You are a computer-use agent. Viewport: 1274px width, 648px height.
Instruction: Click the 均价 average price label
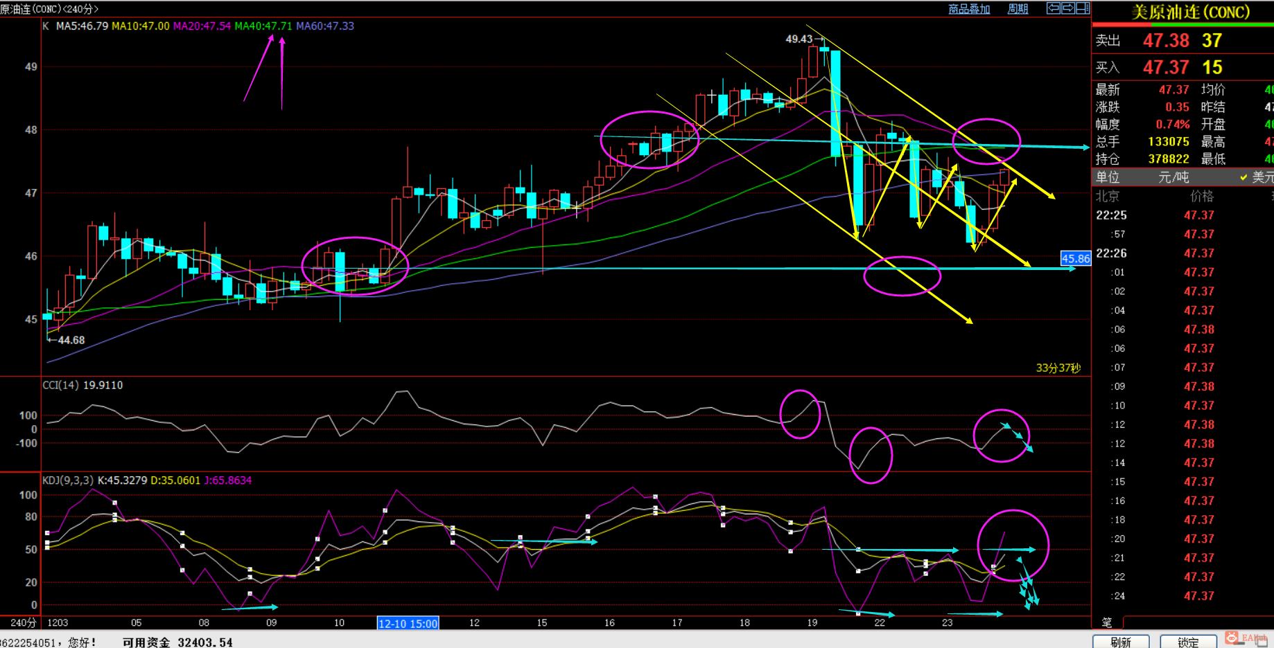1213,90
